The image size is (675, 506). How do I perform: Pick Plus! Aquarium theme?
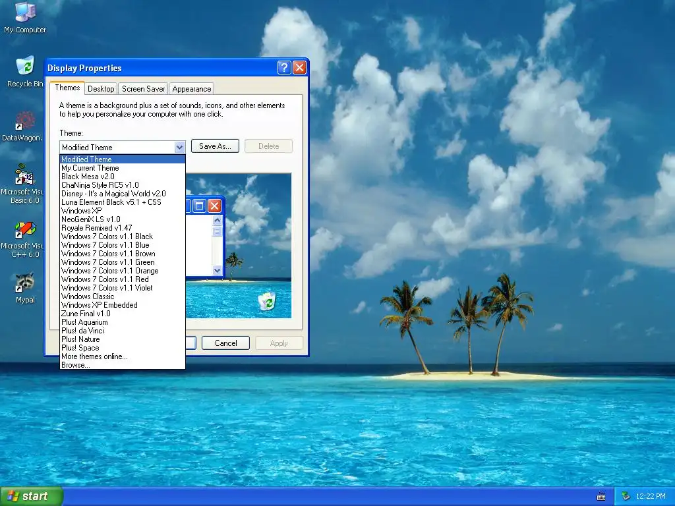point(122,322)
